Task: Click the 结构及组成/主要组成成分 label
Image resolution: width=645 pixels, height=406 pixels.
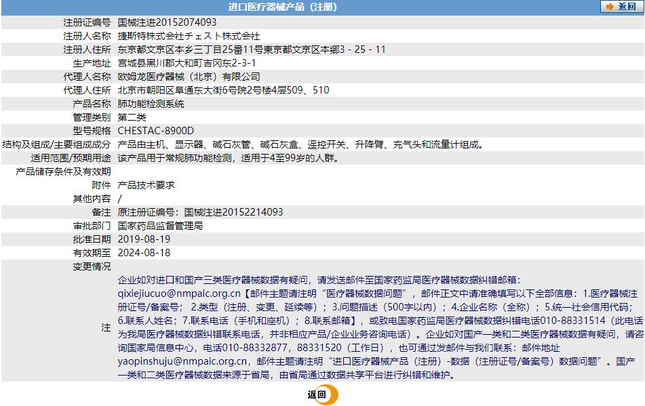Action: click(x=57, y=144)
